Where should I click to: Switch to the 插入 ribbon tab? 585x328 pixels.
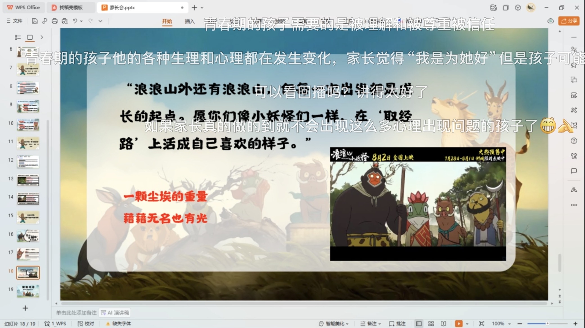click(190, 21)
